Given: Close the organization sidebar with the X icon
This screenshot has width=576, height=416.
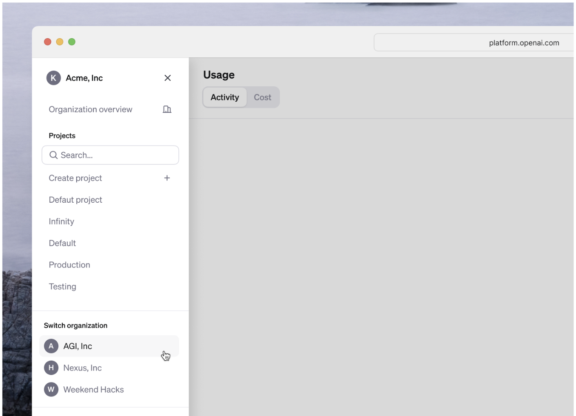Looking at the screenshot, I should point(167,78).
